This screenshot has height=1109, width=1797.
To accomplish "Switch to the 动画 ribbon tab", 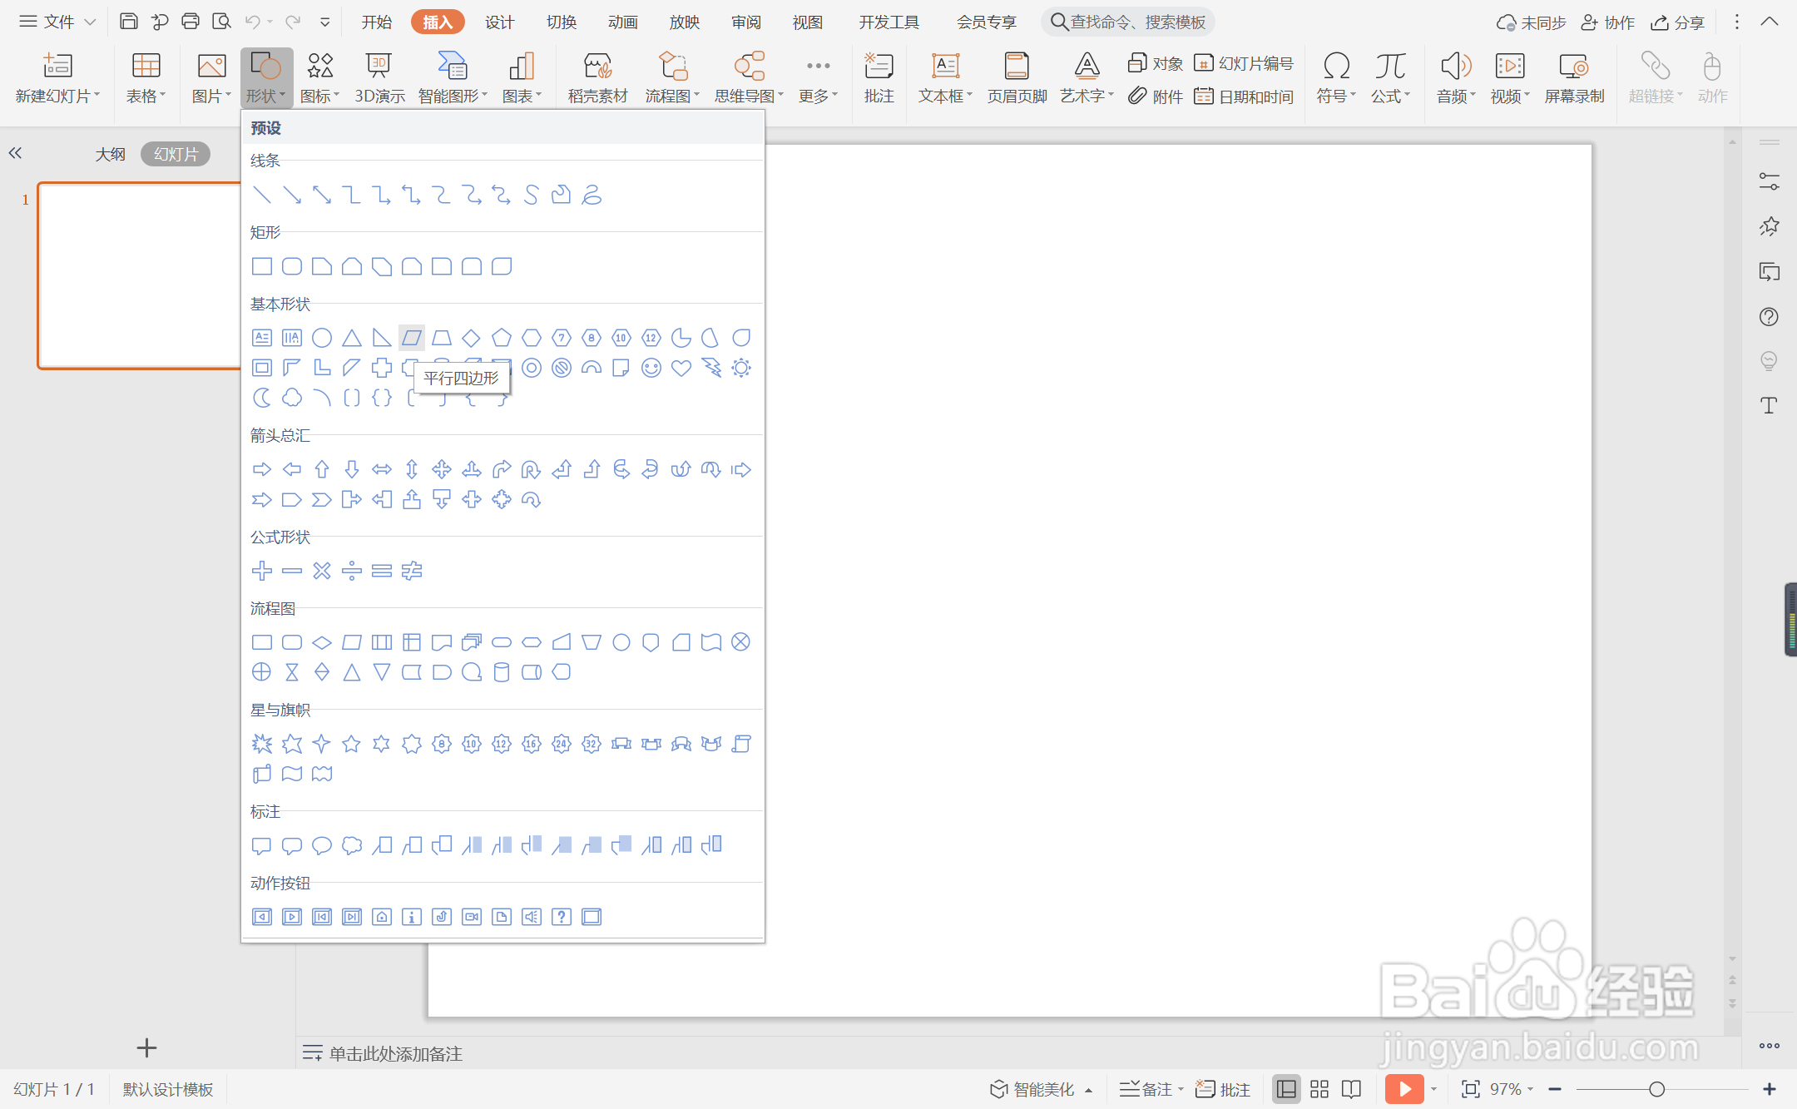I will point(622,22).
